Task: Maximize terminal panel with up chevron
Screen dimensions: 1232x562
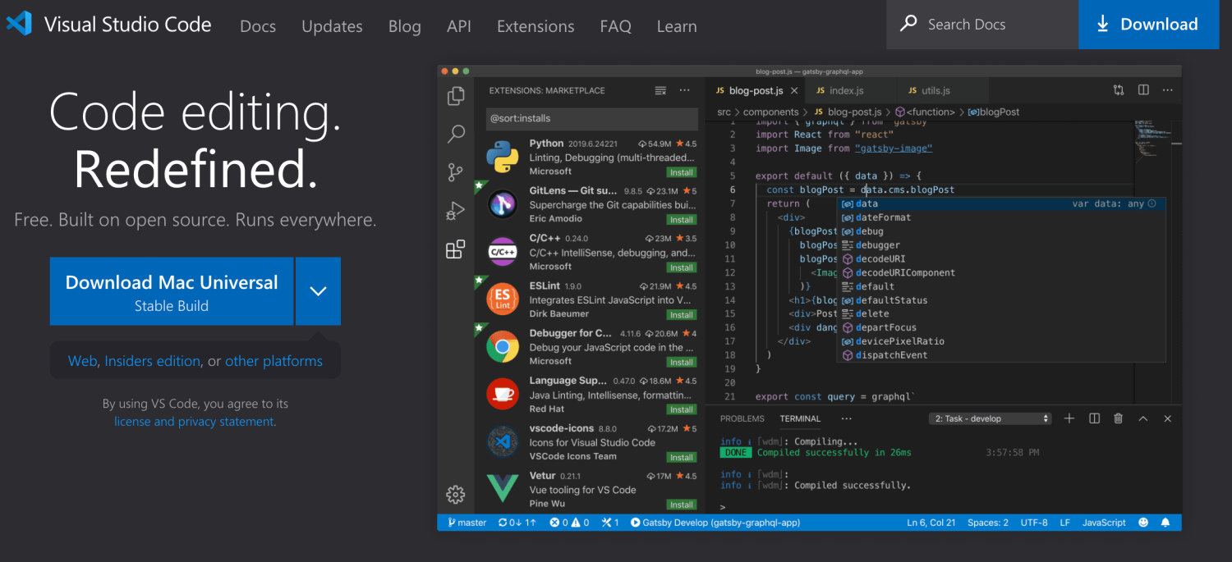Action: 1142,418
